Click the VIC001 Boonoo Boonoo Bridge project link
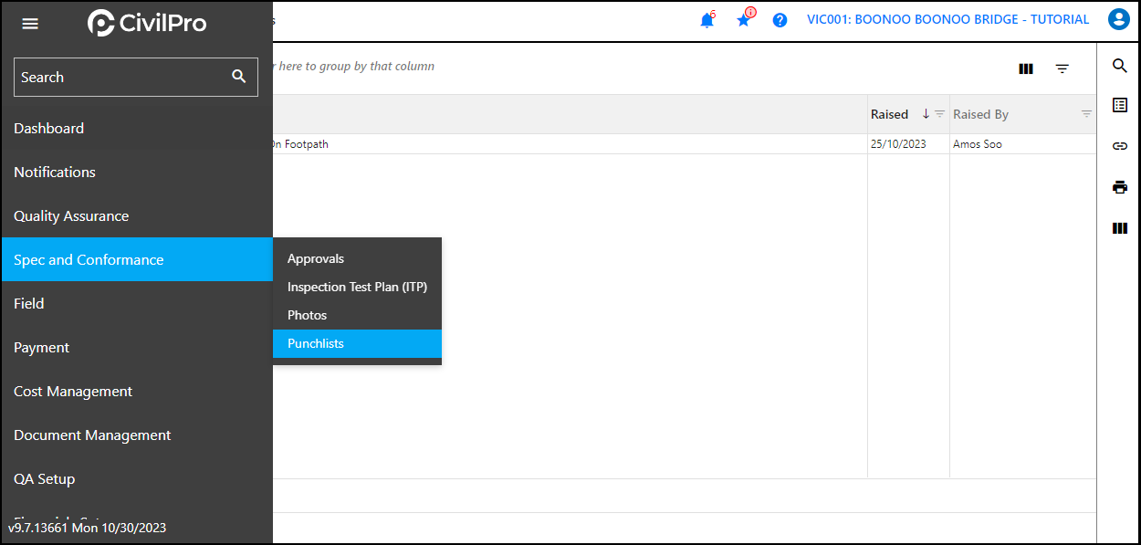Viewport: 1141px width, 545px height. point(947,19)
